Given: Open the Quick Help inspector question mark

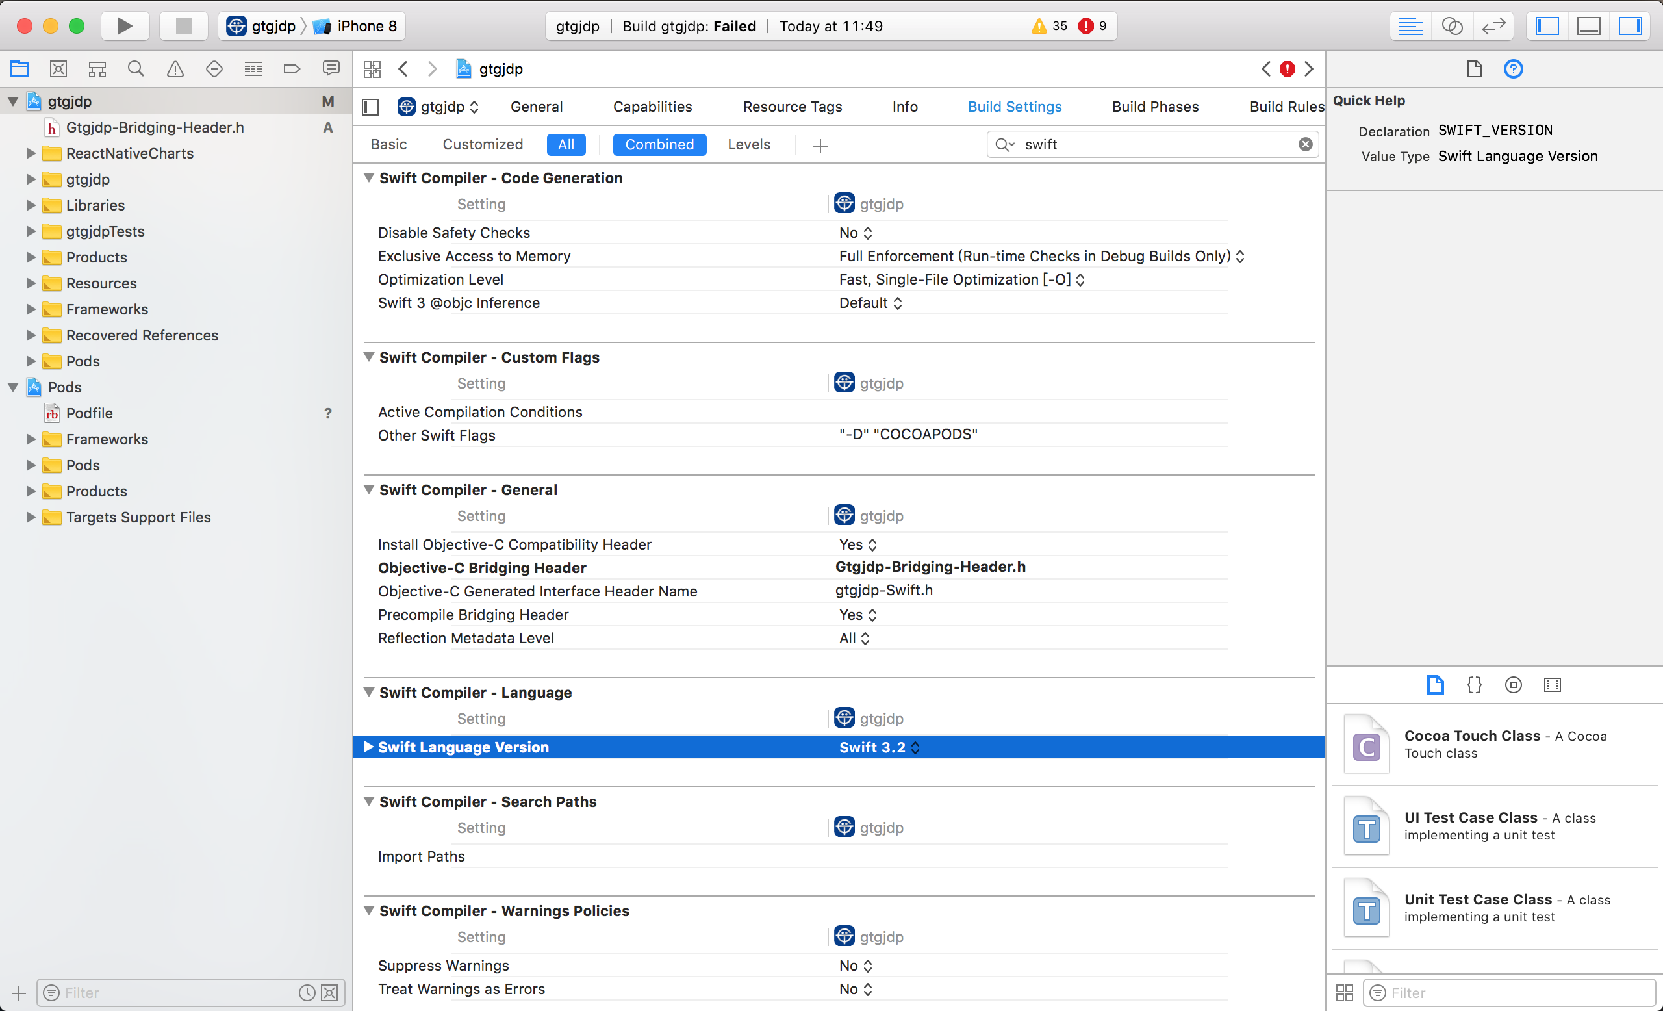Looking at the screenshot, I should [x=1513, y=68].
